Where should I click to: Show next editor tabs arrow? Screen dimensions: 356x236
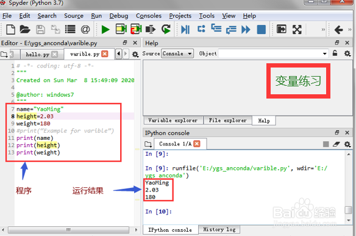click(126, 54)
